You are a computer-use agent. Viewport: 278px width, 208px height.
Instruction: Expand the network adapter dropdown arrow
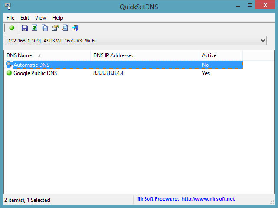coord(263,41)
